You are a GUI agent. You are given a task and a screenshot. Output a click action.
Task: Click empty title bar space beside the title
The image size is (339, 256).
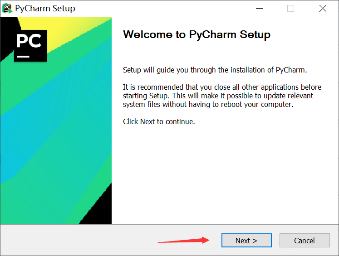click(x=159, y=9)
